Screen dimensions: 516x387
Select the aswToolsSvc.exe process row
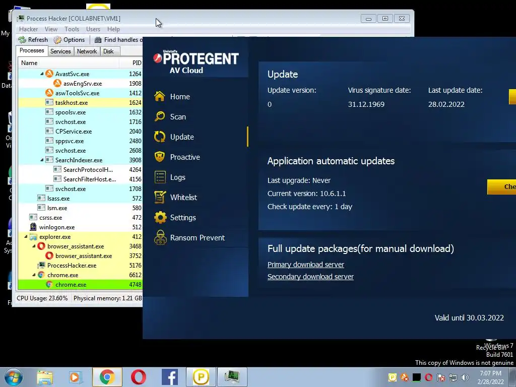(80, 93)
